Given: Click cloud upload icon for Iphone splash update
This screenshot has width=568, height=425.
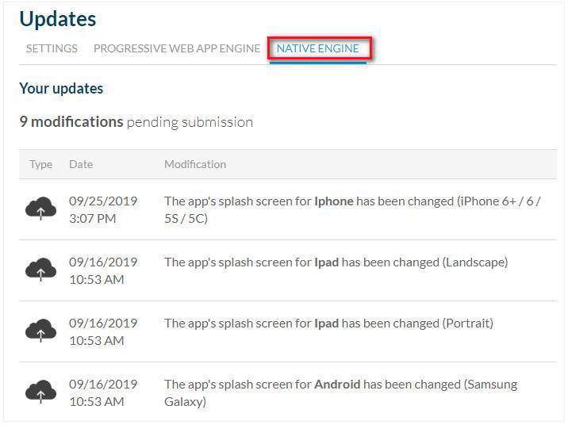Looking at the screenshot, I should click(41, 209).
